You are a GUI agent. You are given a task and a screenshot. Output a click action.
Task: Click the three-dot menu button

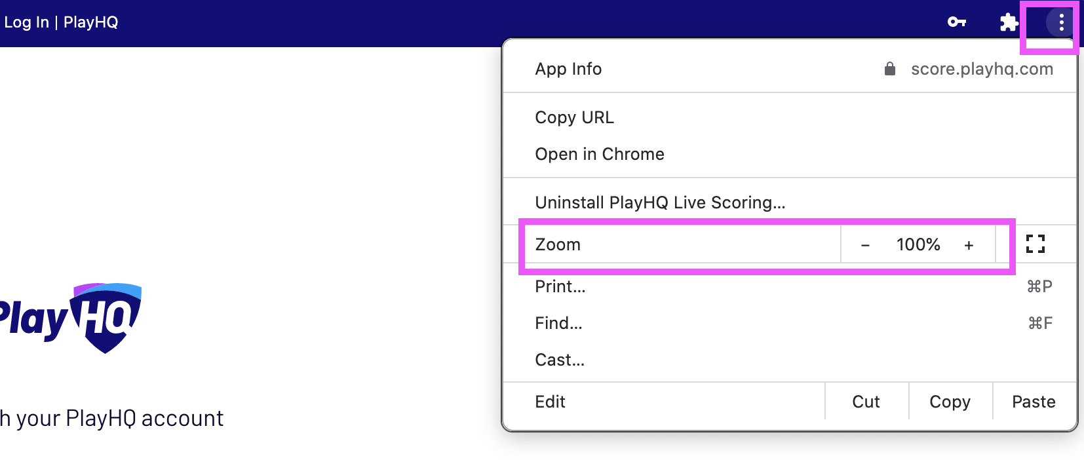point(1061,23)
